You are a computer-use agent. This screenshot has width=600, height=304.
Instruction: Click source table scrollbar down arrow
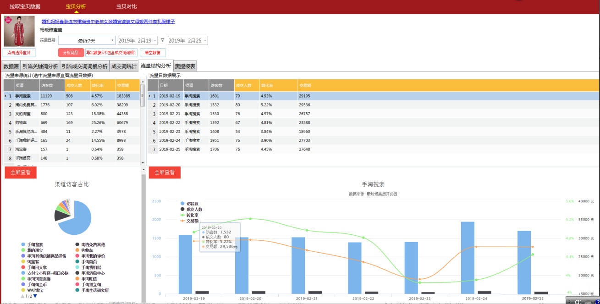(x=143, y=163)
